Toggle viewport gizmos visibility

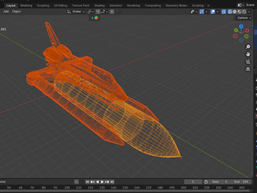pos(201,12)
